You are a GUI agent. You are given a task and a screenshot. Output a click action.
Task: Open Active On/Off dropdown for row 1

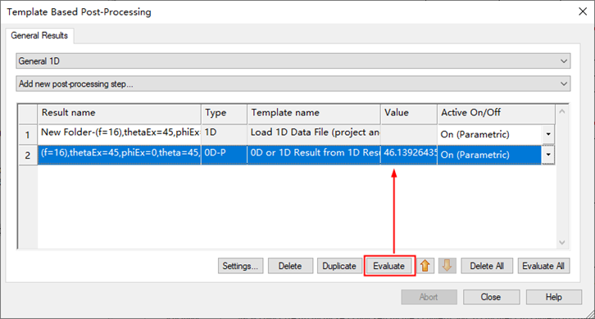click(x=548, y=134)
